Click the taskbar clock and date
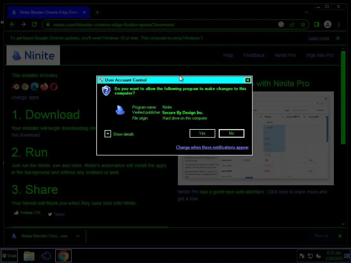Viewport: 351px width, 263px height. 334,255
